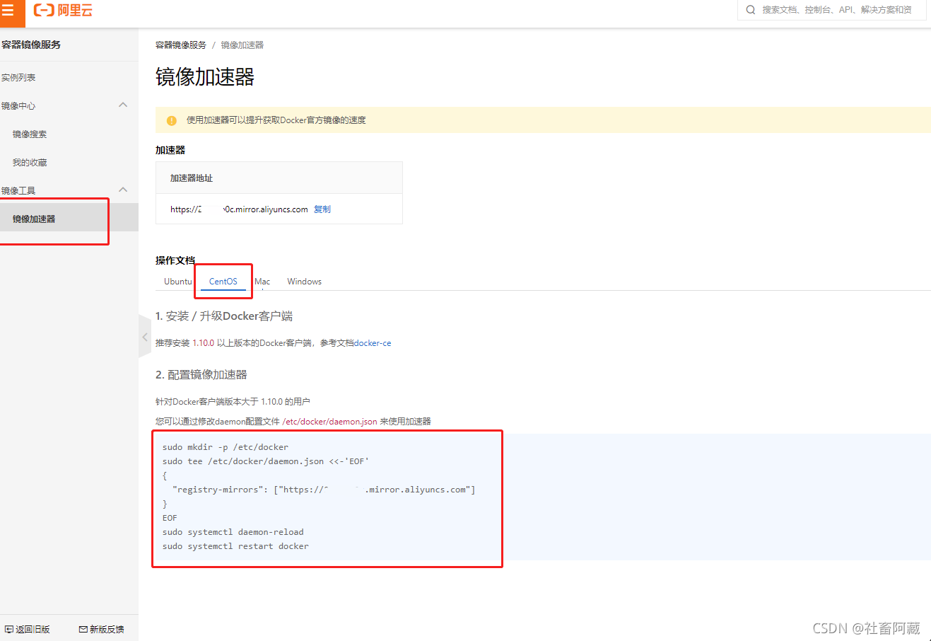The width and height of the screenshot is (931, 641).
Task: Click the accelerator address URL text
Action: 239,209
